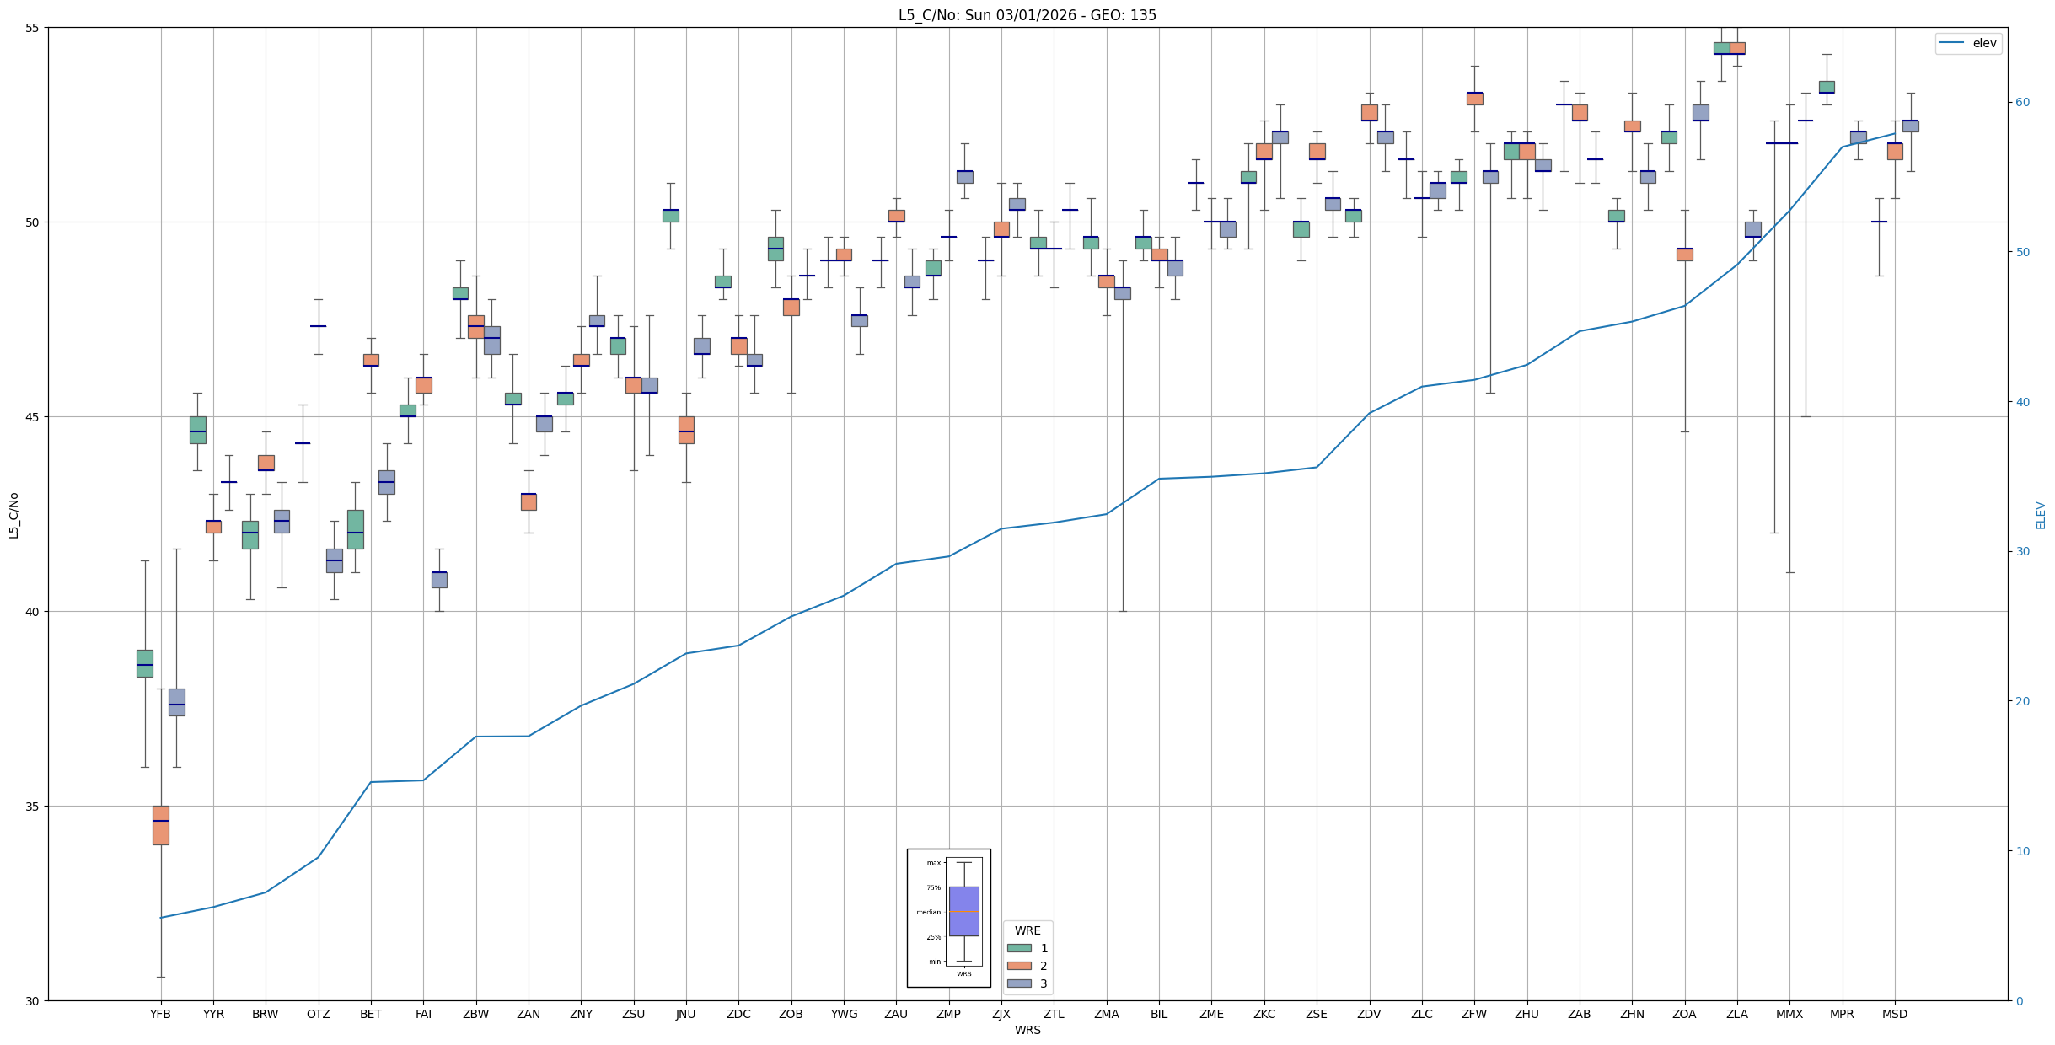Click the chart title L5_C/No text
Viewport: 2055px width, 1045px height.
coord(1027,15)
